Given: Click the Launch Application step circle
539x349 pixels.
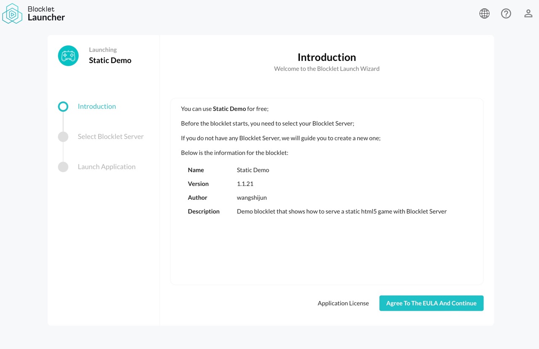Looking at the screenshot, I should tap(63, 167).
